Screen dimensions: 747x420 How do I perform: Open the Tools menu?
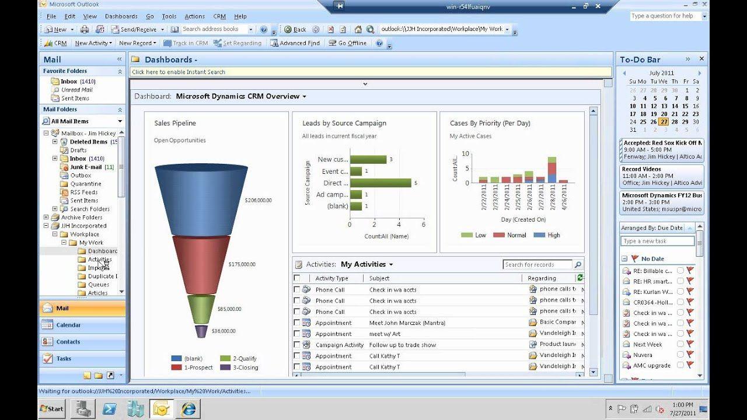pos(169,16)
